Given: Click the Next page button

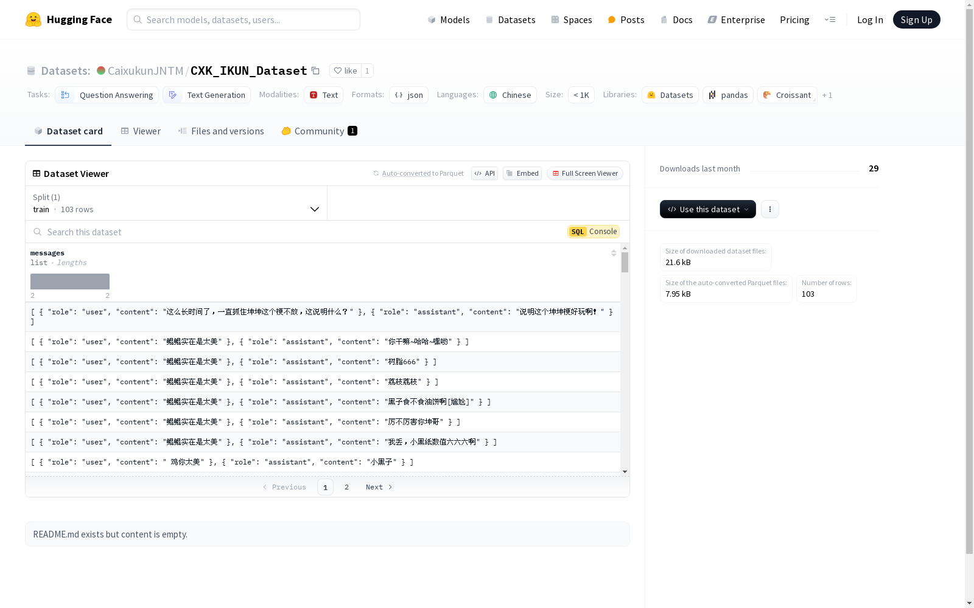Looking at the screenshot, I should (x=379, y=487).
